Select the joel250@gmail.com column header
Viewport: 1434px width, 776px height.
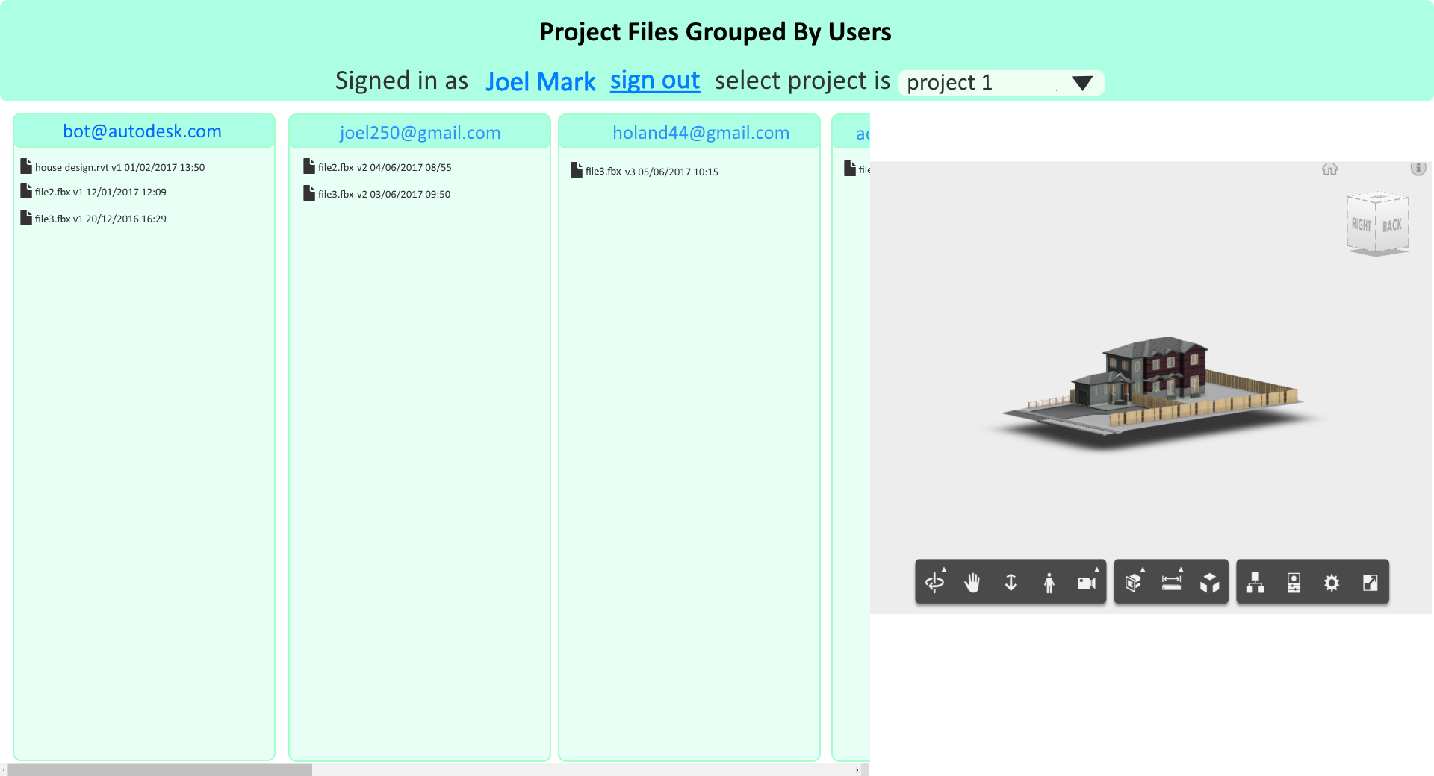(x=420, y=133)
